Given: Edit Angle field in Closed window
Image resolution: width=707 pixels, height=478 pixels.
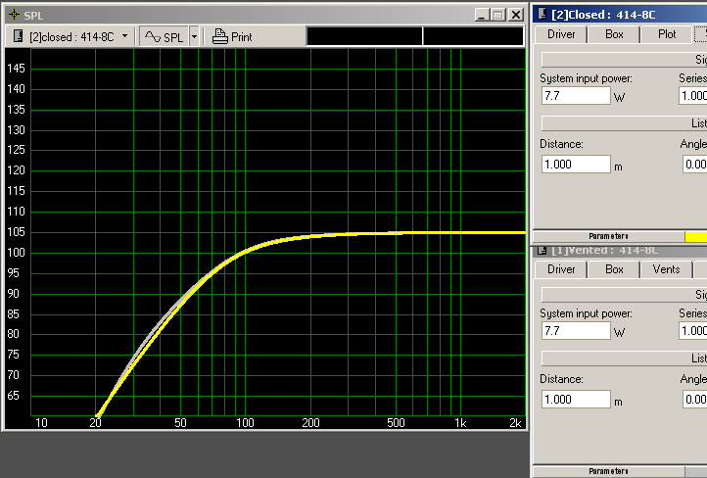Looking at the screenshot, I should point(695,165).
